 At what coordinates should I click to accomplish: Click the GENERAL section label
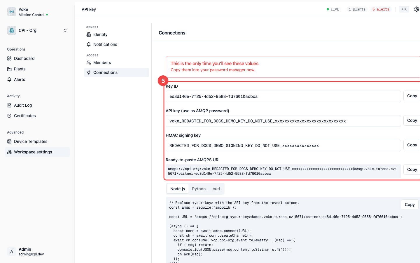[93, 27]
